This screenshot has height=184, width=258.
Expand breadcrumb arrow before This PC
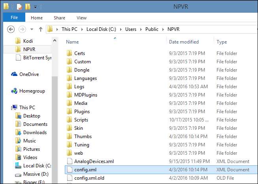pos(57,30)
